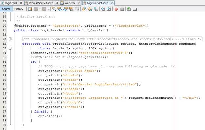Click the "throws ServletException, IOException" line
This screenshot has width=205, height=130.
[x=76, y=48]
